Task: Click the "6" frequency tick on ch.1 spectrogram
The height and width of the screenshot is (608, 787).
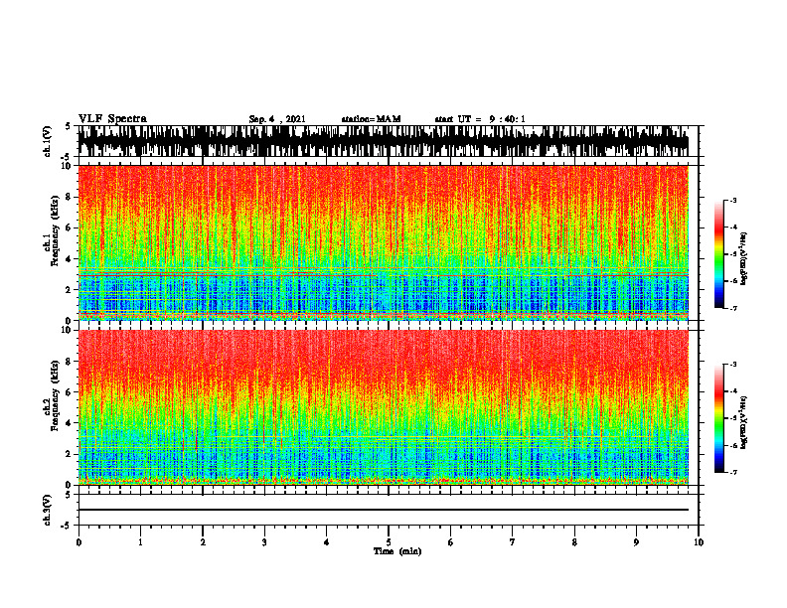Action: tap(69, 228)
